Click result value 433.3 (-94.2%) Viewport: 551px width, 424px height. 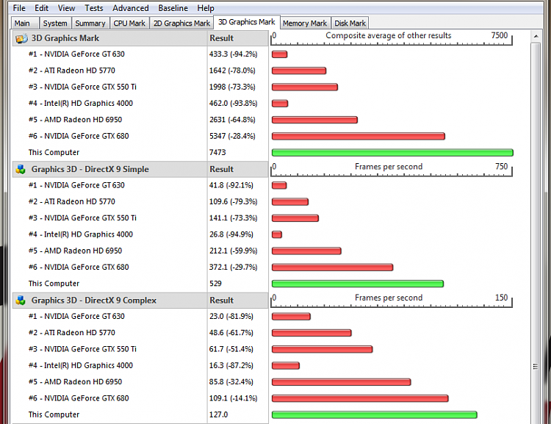234,54
